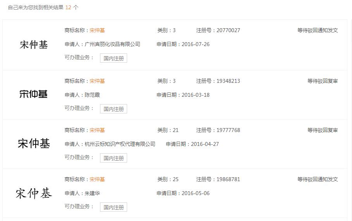Click 类别：3 in the 20770027 row
The width and height of the screenshot is (352, 221).
coord(166,30)
